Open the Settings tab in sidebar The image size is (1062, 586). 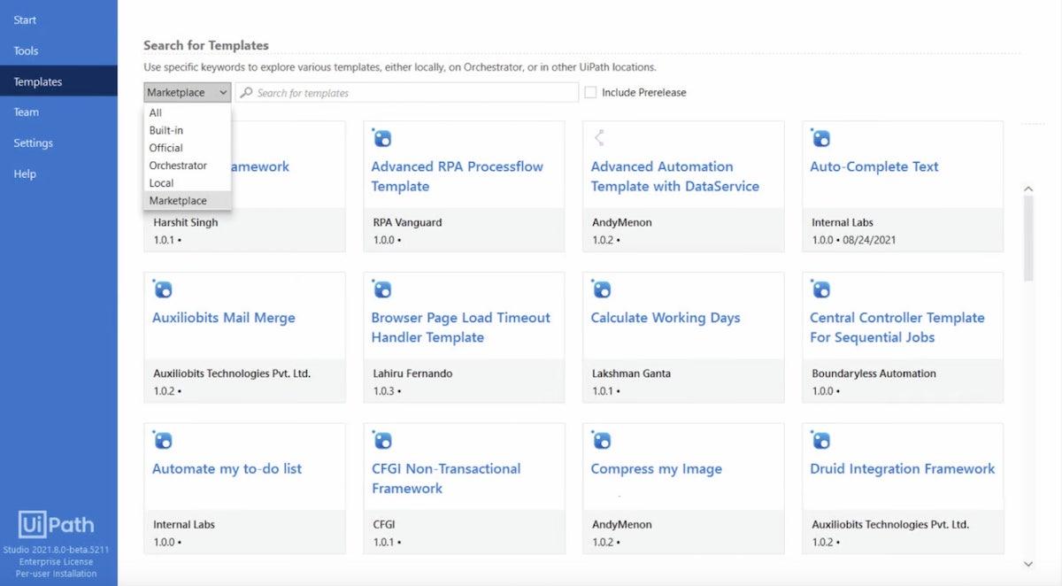[34, 143]
